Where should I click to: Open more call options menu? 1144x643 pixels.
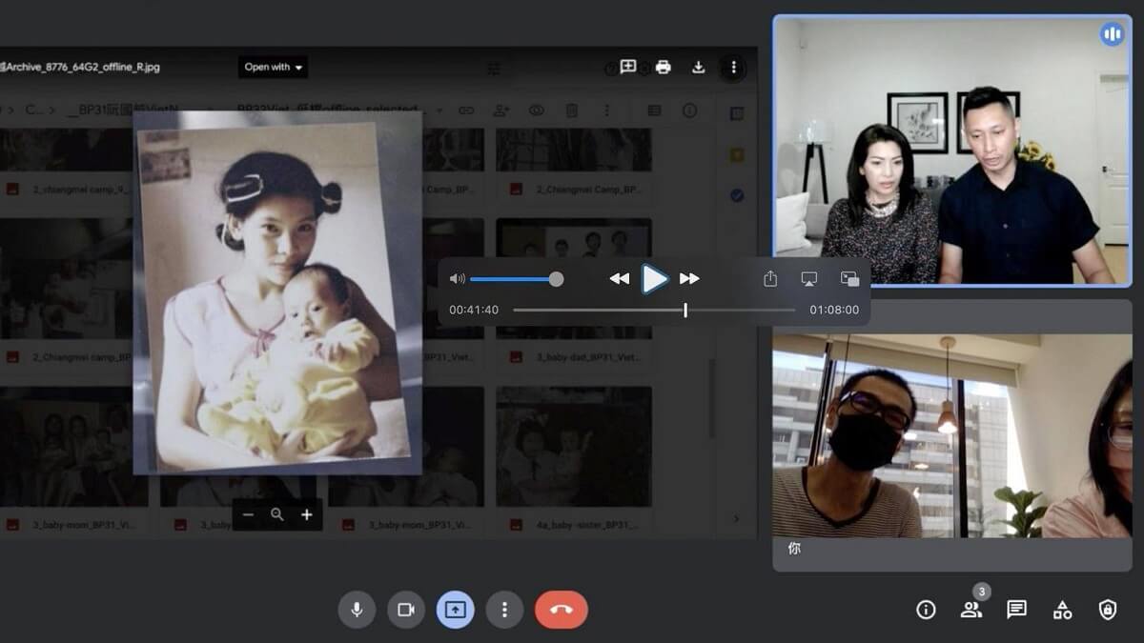(505, 610)
